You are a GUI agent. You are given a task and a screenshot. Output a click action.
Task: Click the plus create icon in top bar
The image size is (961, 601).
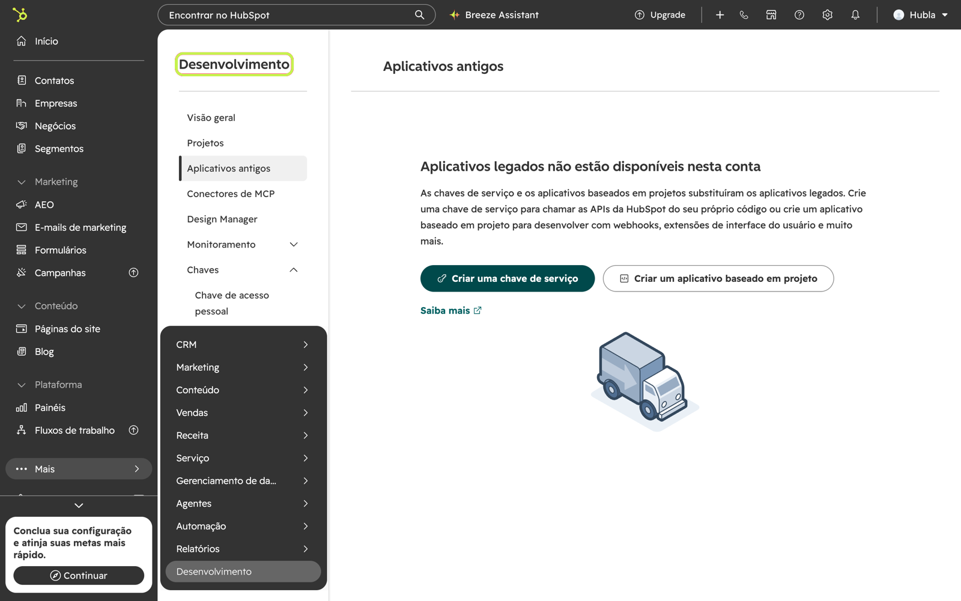pyautogui.click(x=720, y=14)
